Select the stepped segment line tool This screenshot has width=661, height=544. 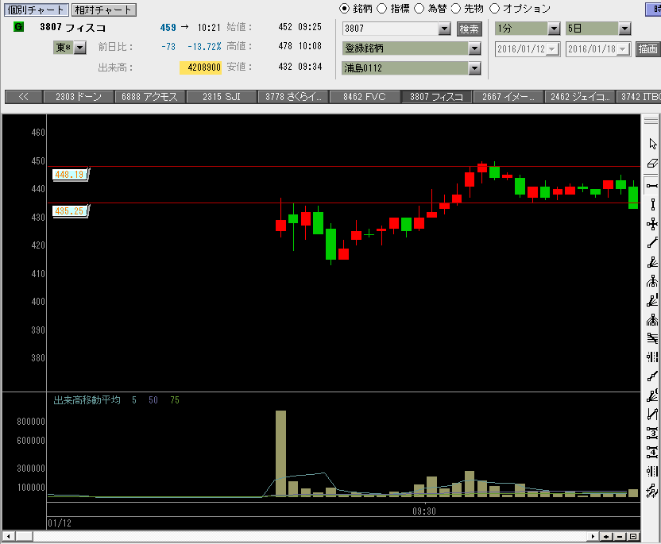point(652,376)
